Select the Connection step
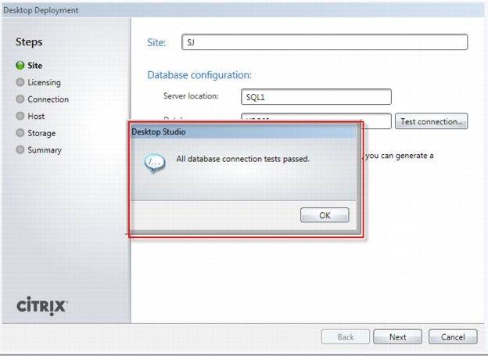488x356 pixels. tap(48, 99)
